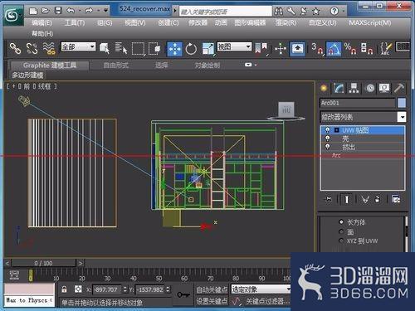Viewport: 415px width, 311px height.
Task: Select the Select and Link chain tool
Action: tap(15, 49)
